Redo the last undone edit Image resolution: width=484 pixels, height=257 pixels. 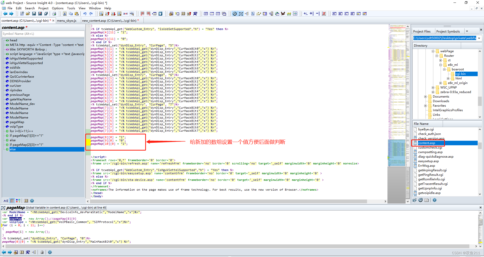pos(91,14)
